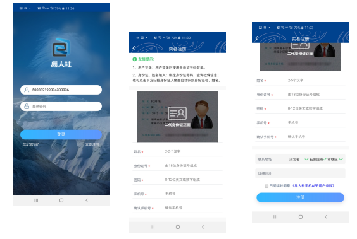Go back from 实名注册 on the 11:23 screen
This screenshot has width=357, height=239.
(x=256, y=38)
